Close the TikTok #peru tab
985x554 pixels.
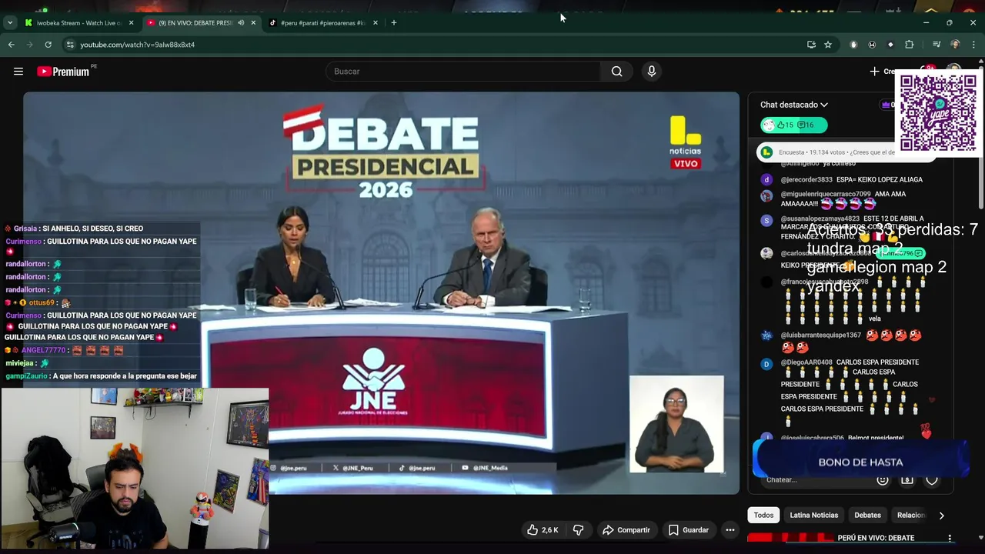[376, 23]
